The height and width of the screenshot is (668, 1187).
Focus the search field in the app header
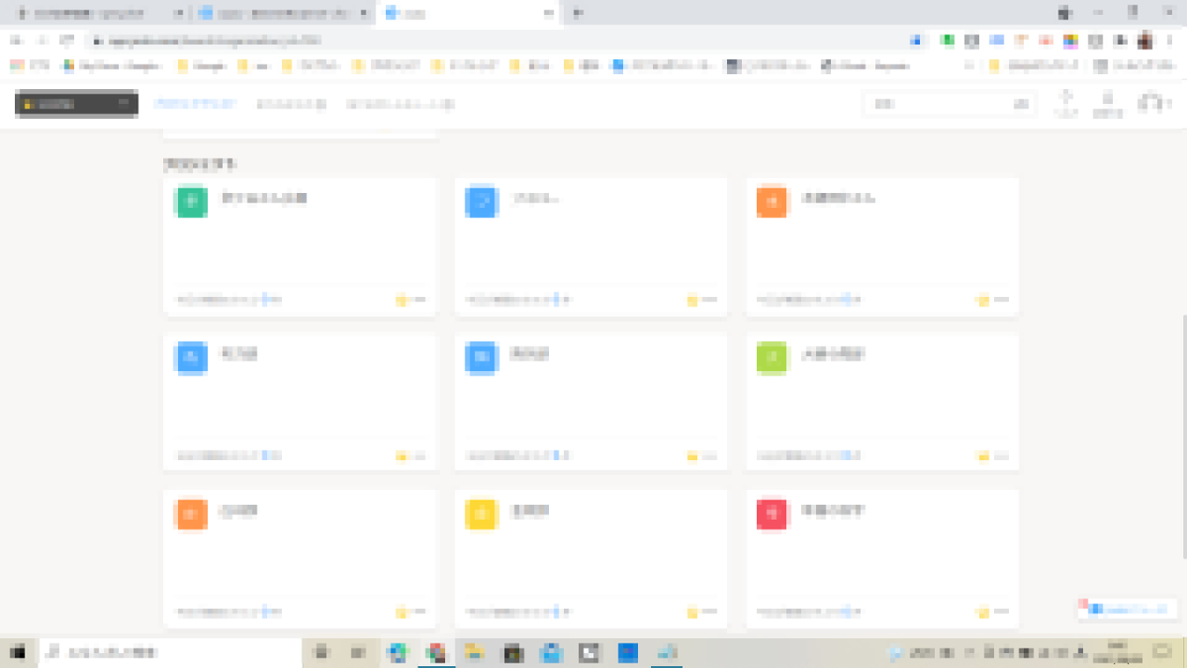949,104
